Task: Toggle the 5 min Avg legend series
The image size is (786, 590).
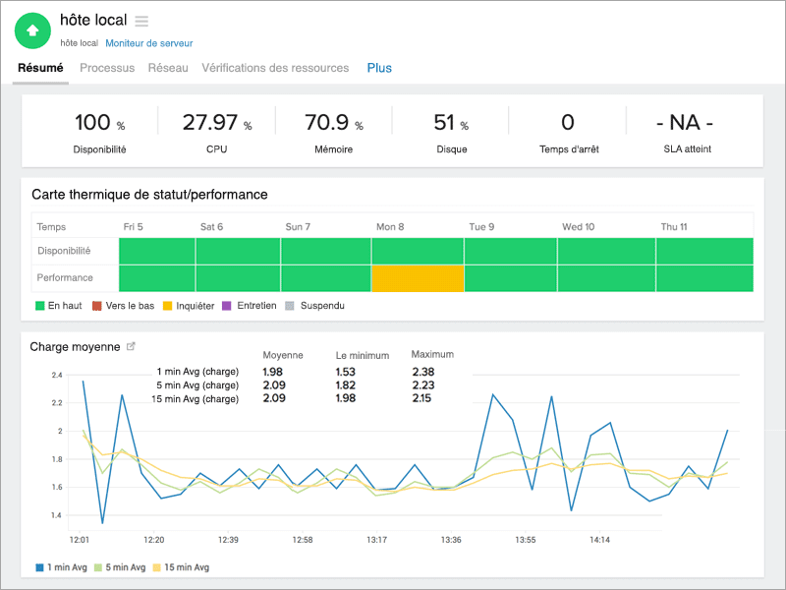Action: tap(120, 567)
